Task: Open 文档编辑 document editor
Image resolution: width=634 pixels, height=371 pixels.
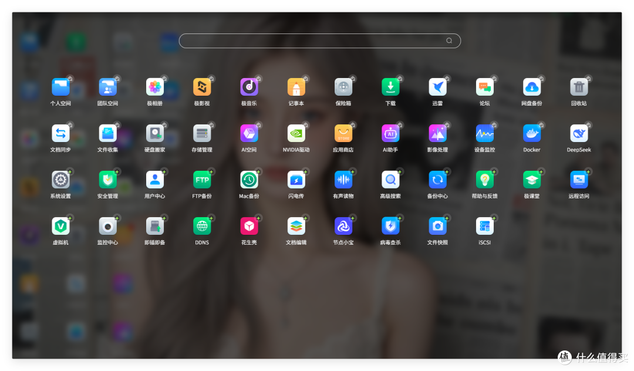Action: (296, 227)
